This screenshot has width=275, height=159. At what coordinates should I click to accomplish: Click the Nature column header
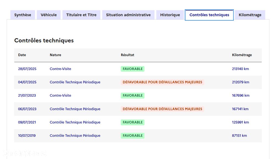(56, 55)
